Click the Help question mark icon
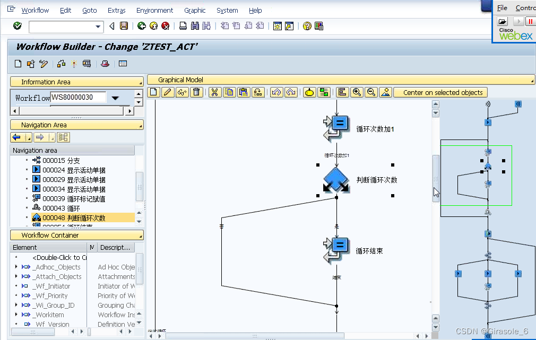The image size is (536, 340). coord(307,26)
